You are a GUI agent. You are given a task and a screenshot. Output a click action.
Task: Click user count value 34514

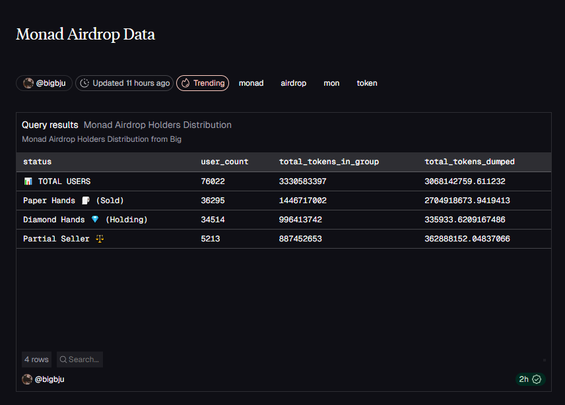(213, 220)
